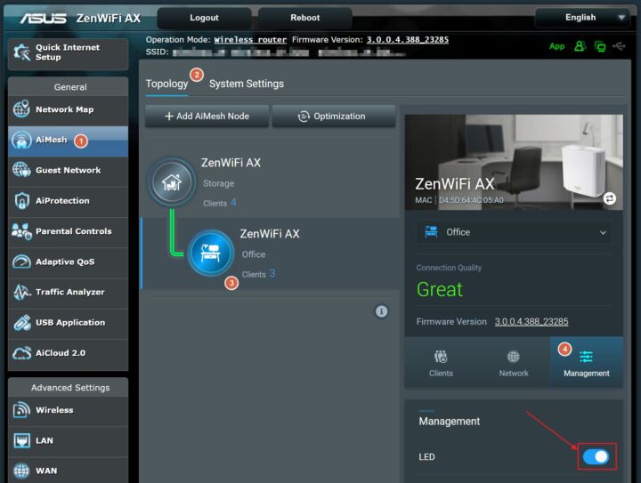Click Add AiMesh Node button

click(x=207, y=117)
